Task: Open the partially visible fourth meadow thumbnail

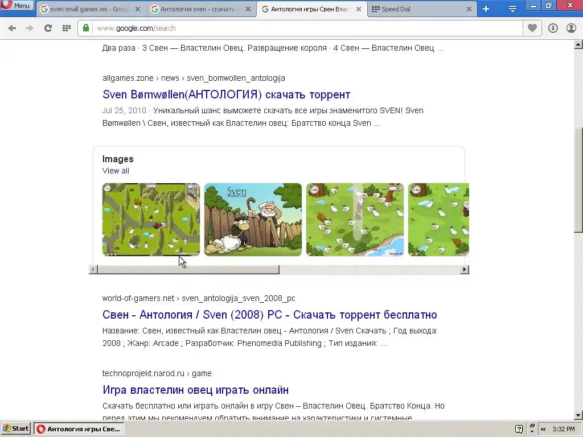Action: 438,219
